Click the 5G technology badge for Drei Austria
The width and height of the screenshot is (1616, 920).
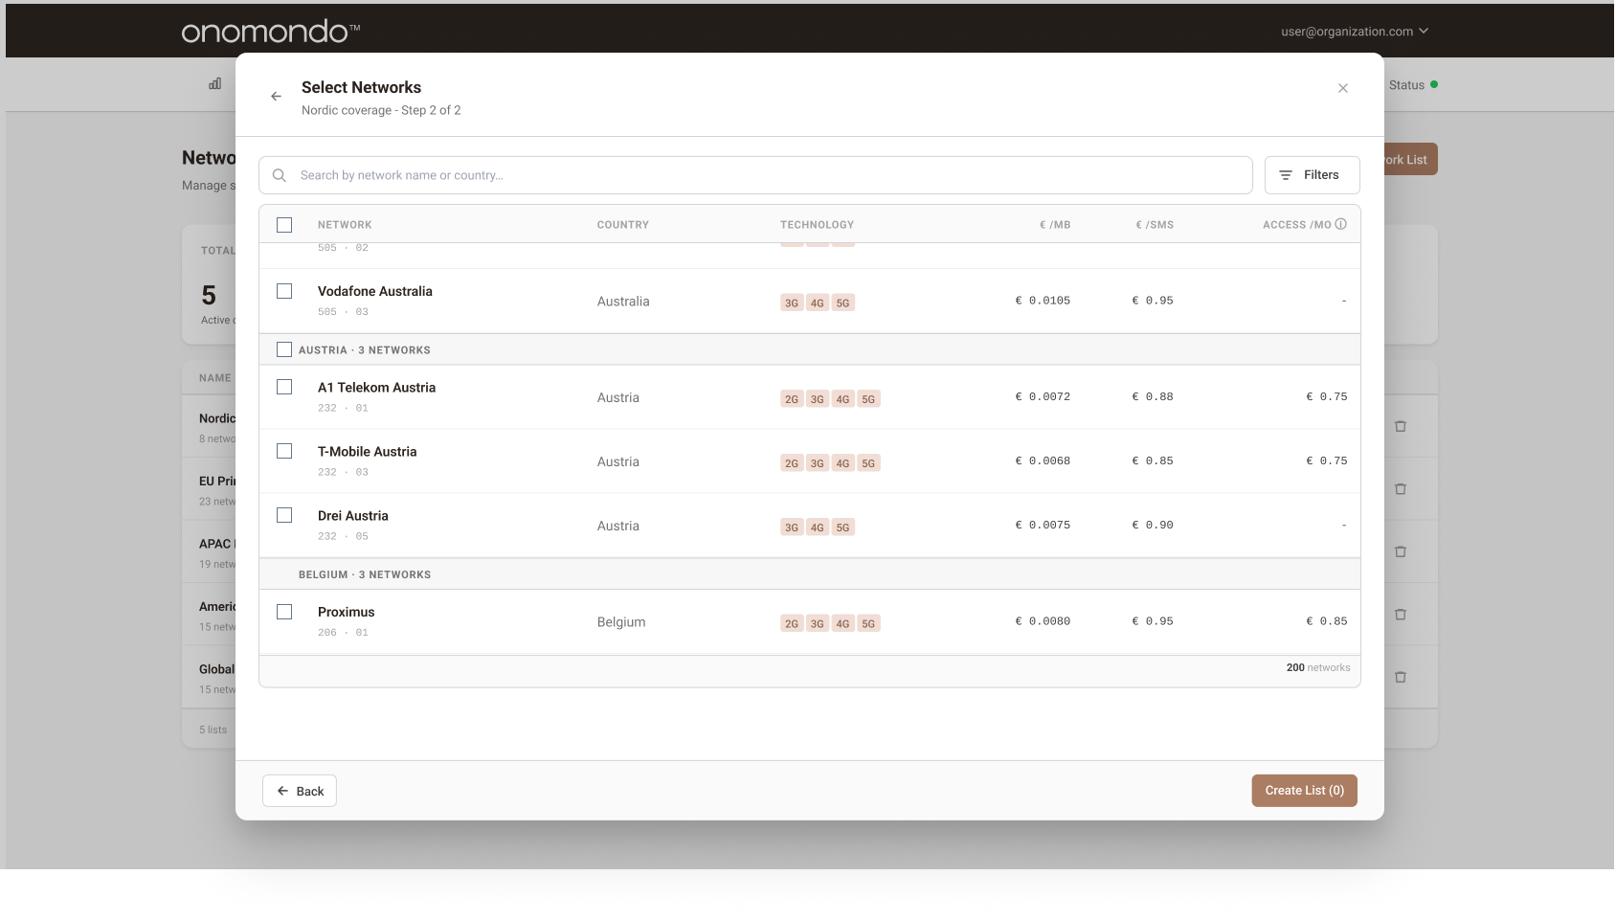[842, 527]
